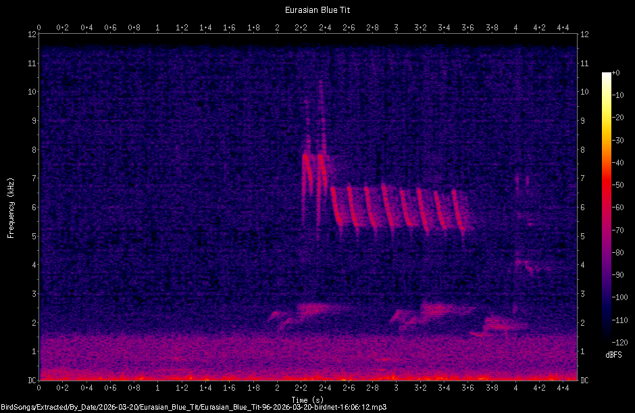
Task: Open the Eurasian_Blue_Tit mp3 file path
Action: click(x=195, y=406)
